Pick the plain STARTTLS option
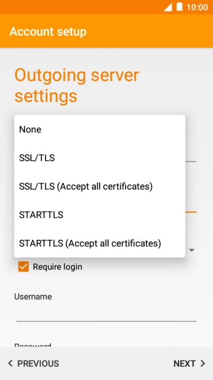Image resolution: width=213 pixels, height=380 pixels. pos(100,215)
